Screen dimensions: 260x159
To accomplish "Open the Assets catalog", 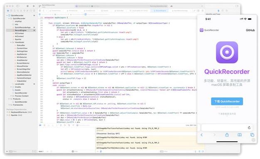I will pyautogui.click(x=18, y=90).
